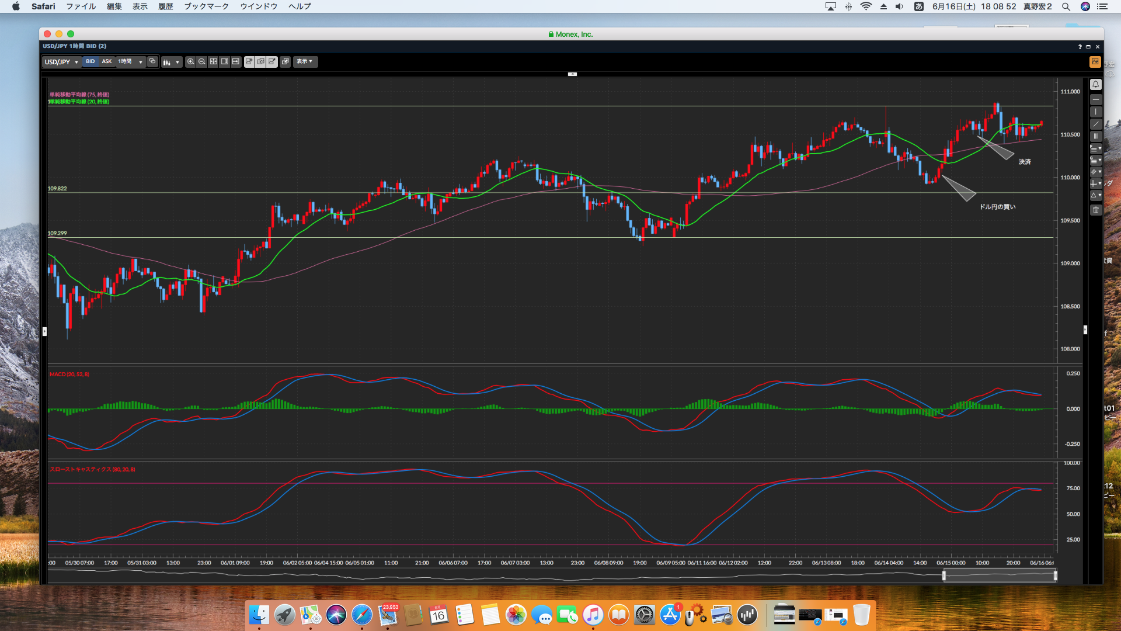The width and height of the screenshot is (1121, 631).
Task: Click the 決済 chart annotation label
Action: pyautogui.click(x=1025, y=162)
